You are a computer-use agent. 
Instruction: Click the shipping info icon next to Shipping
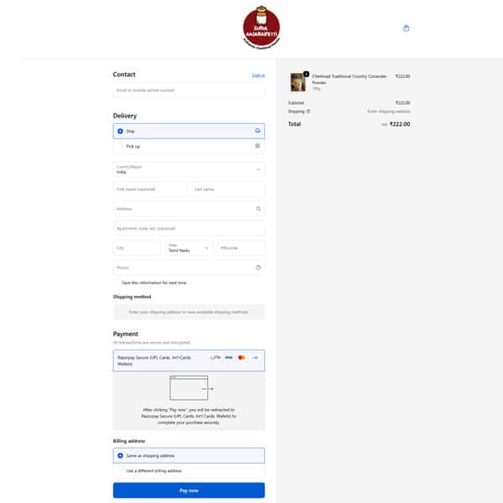(x=309, y=111)
